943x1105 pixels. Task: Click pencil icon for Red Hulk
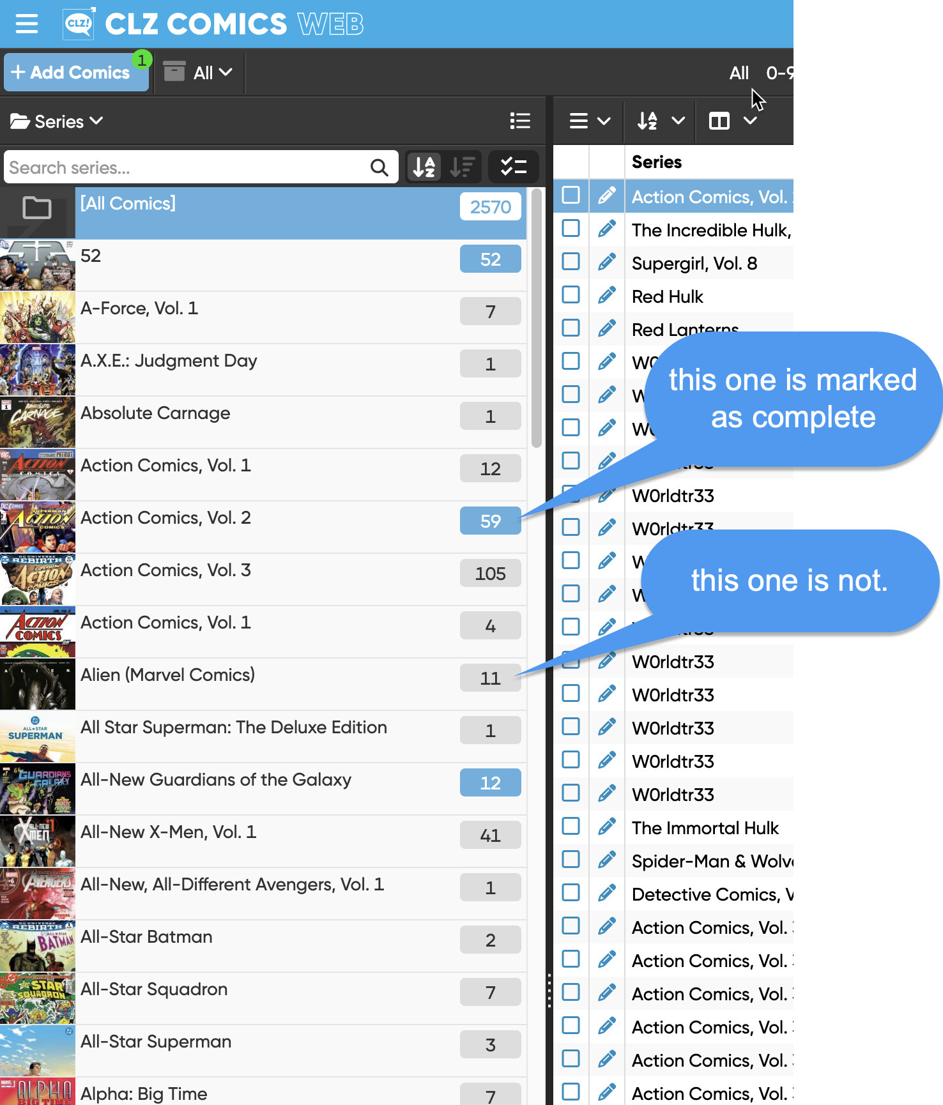pyautogui.click(x=606, y=296)
